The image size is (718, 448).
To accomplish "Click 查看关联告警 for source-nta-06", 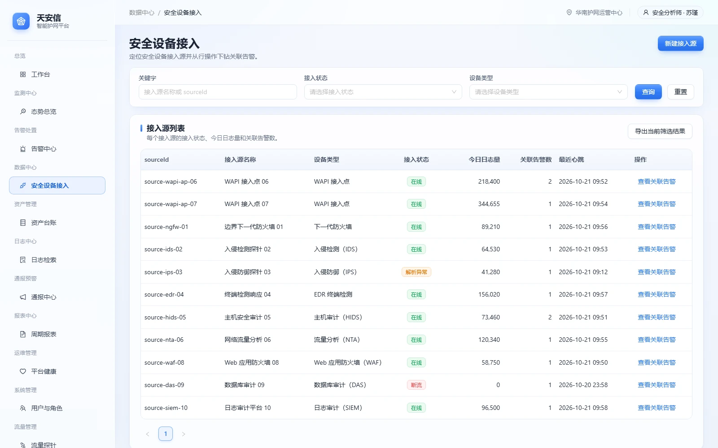I will pos(657,340).
